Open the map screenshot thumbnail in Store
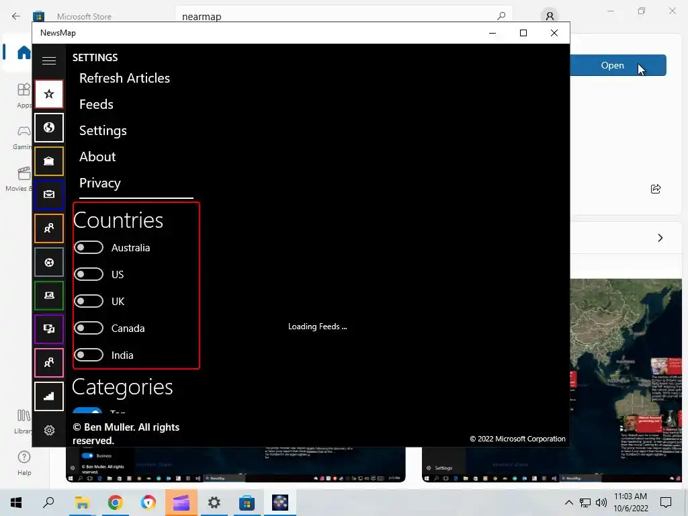This screenshot has width=688, height=516. pyautogui.click(x=626, y=380)
